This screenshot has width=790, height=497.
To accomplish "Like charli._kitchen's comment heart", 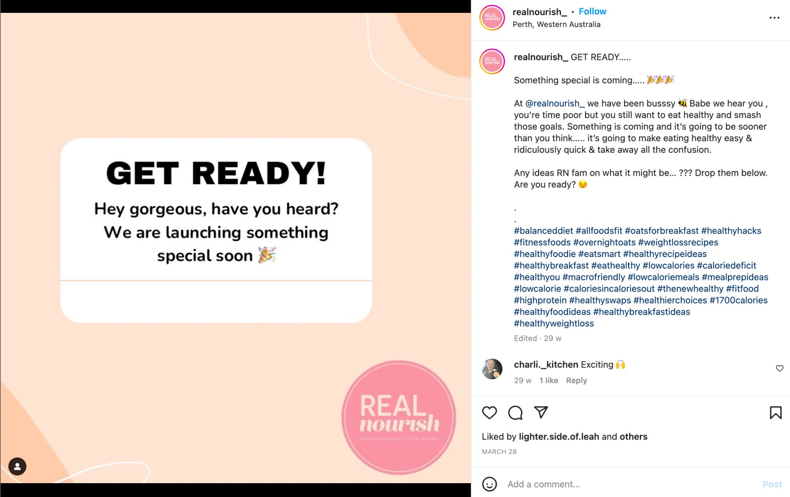I will coord(779,368).
